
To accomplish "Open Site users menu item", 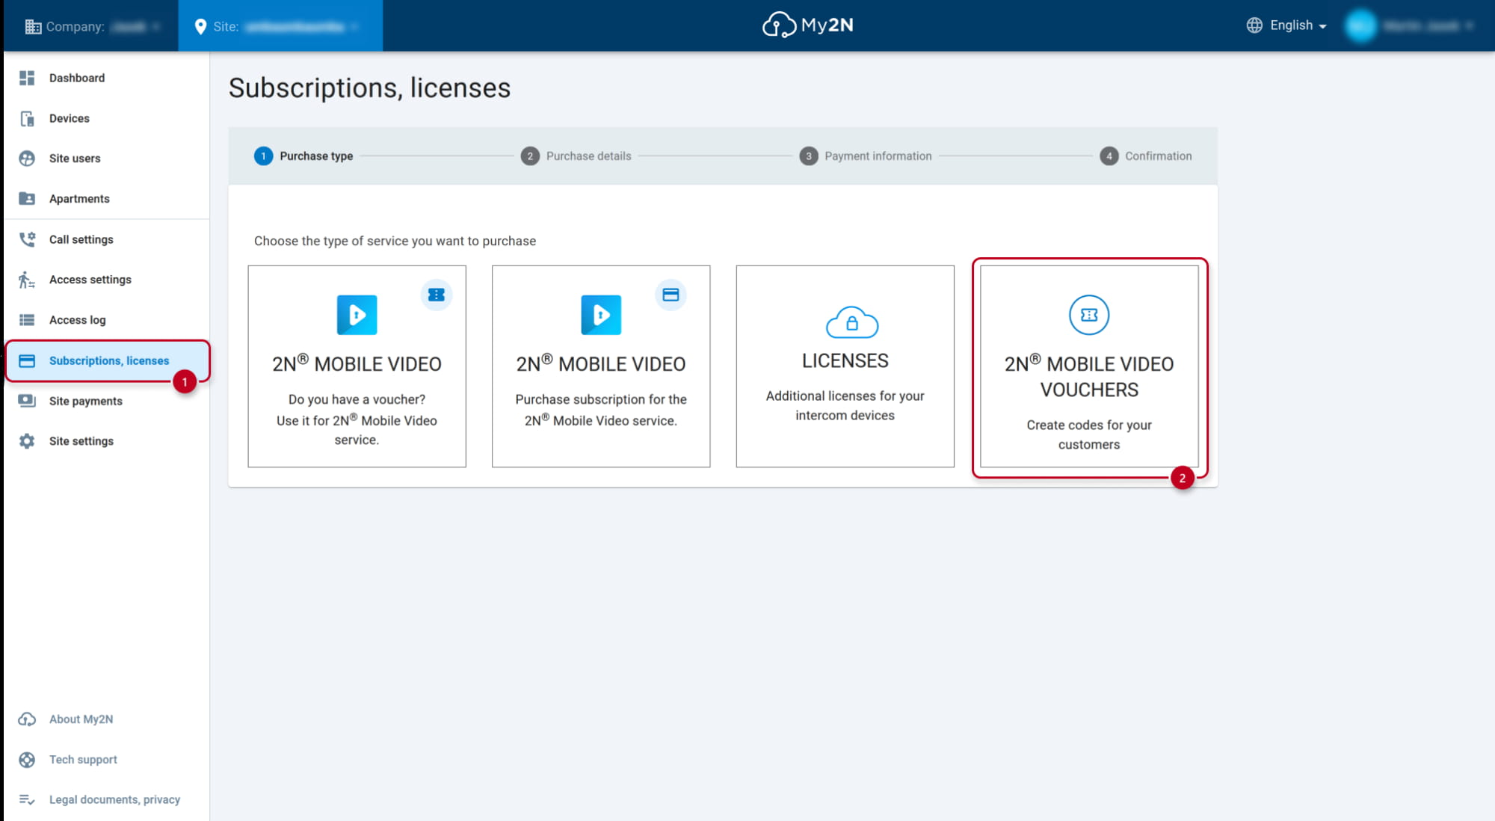I will tap(106, 159).
